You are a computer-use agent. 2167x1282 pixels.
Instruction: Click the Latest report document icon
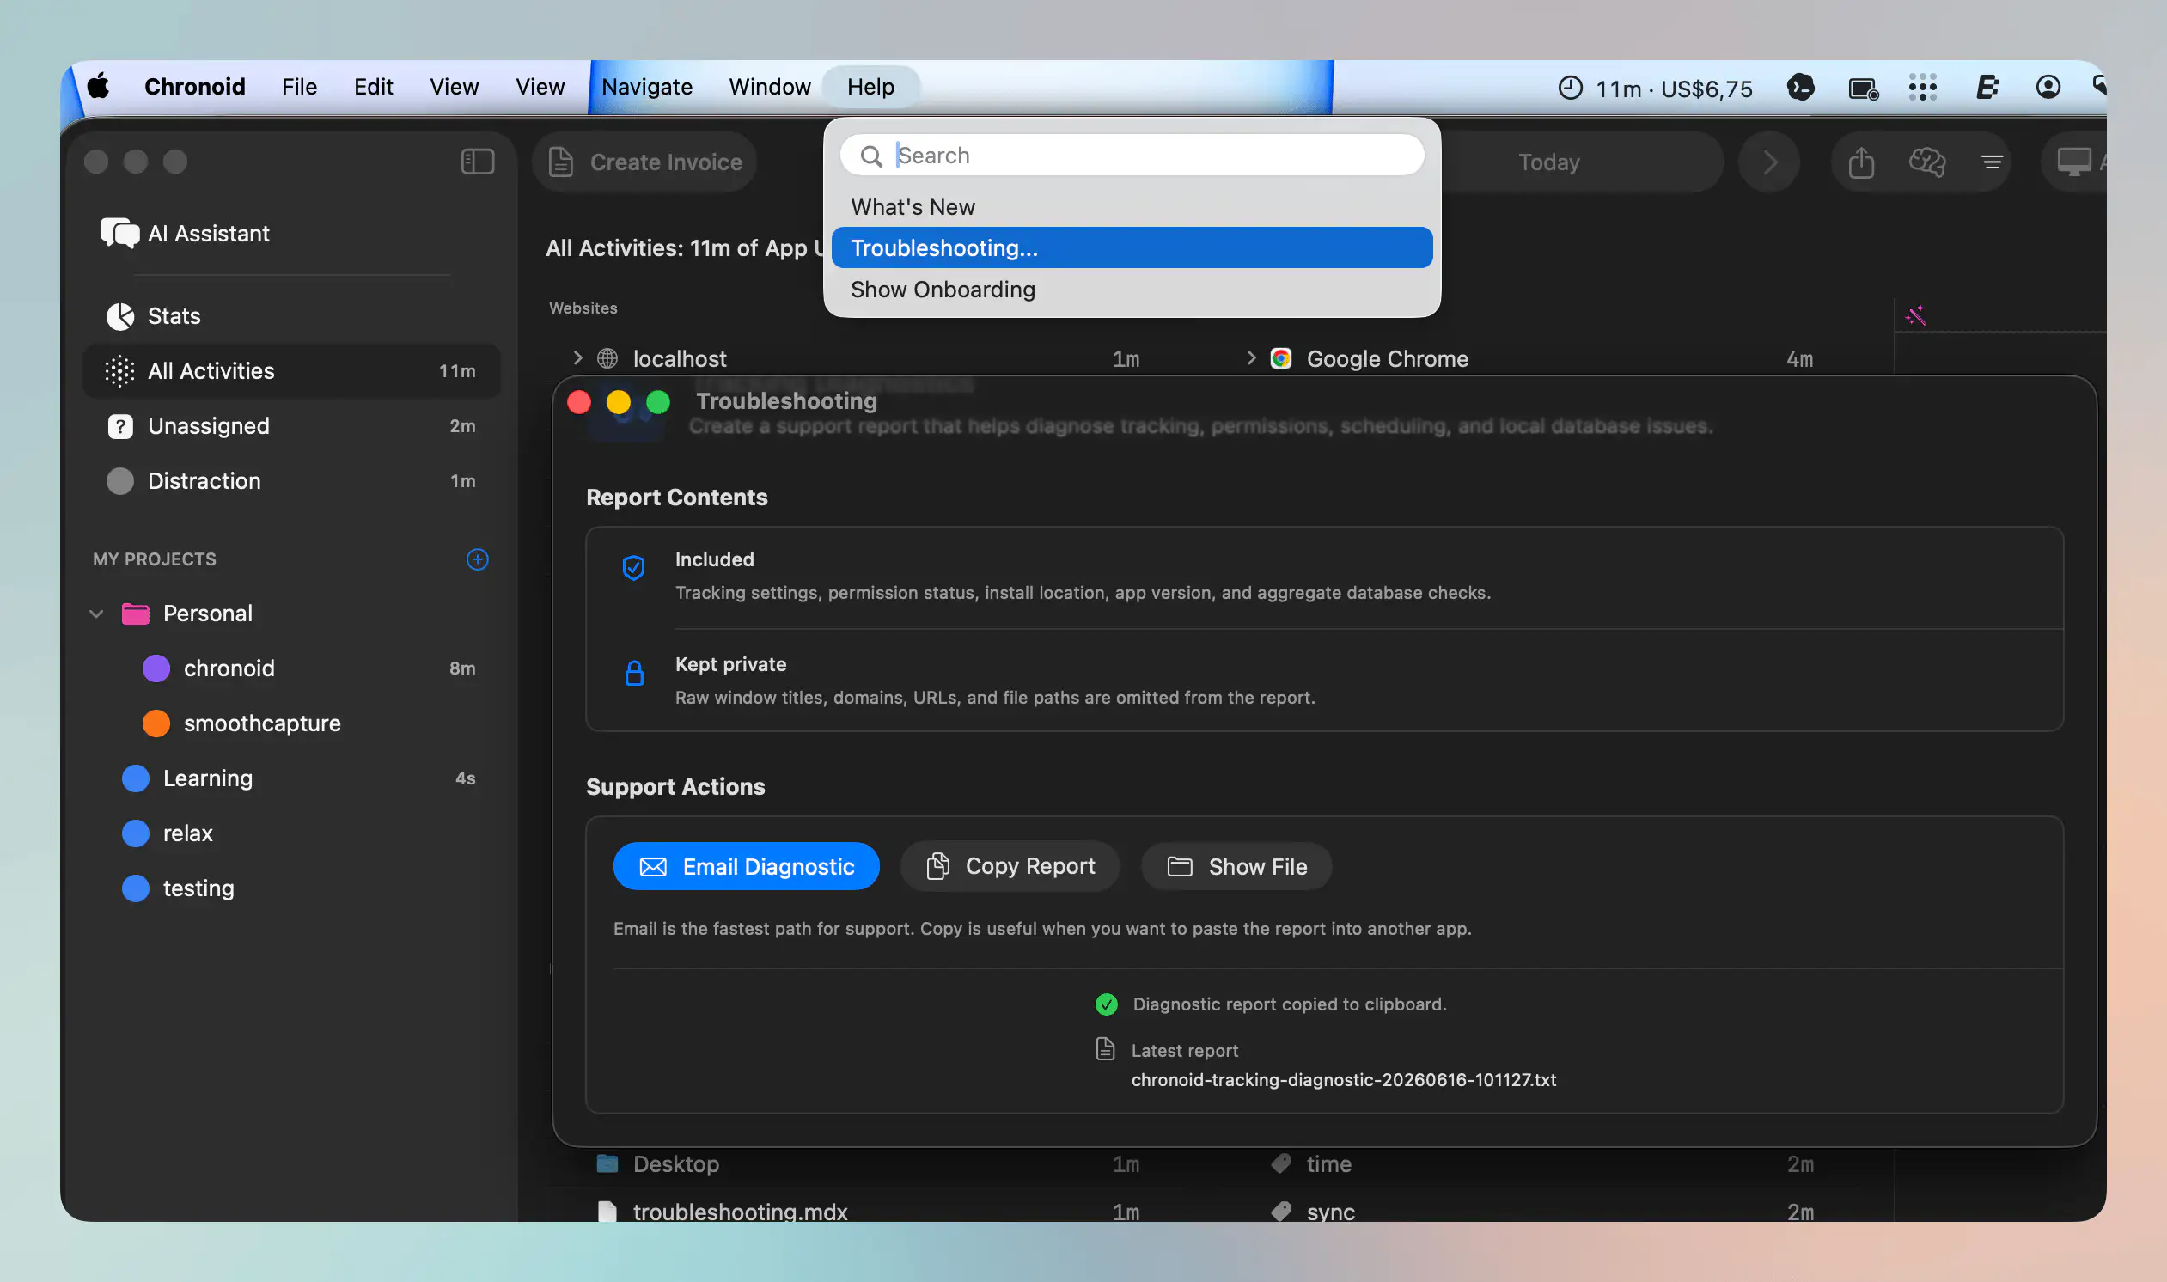tap(1106, 1050)
